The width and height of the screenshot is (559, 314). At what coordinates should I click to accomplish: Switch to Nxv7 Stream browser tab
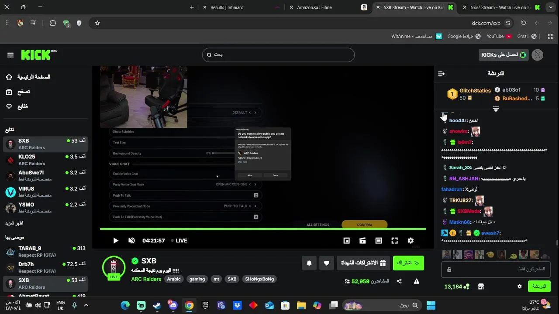click(501, 7)
